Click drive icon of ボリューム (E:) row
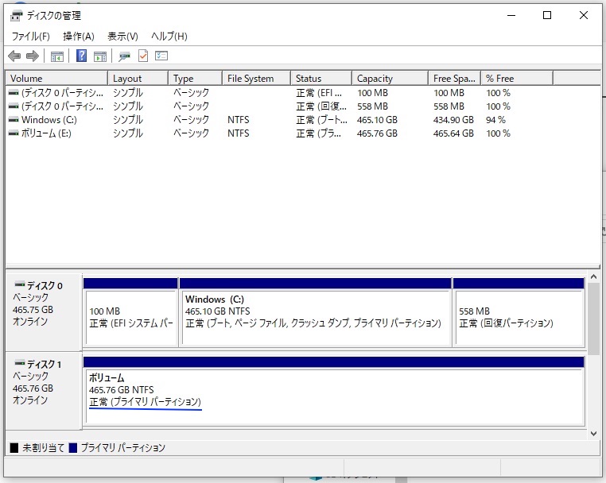 click(14, 133)
